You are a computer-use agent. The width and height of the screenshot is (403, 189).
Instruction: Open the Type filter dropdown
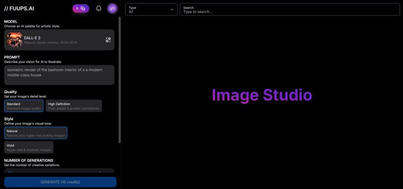pos(152,9)
